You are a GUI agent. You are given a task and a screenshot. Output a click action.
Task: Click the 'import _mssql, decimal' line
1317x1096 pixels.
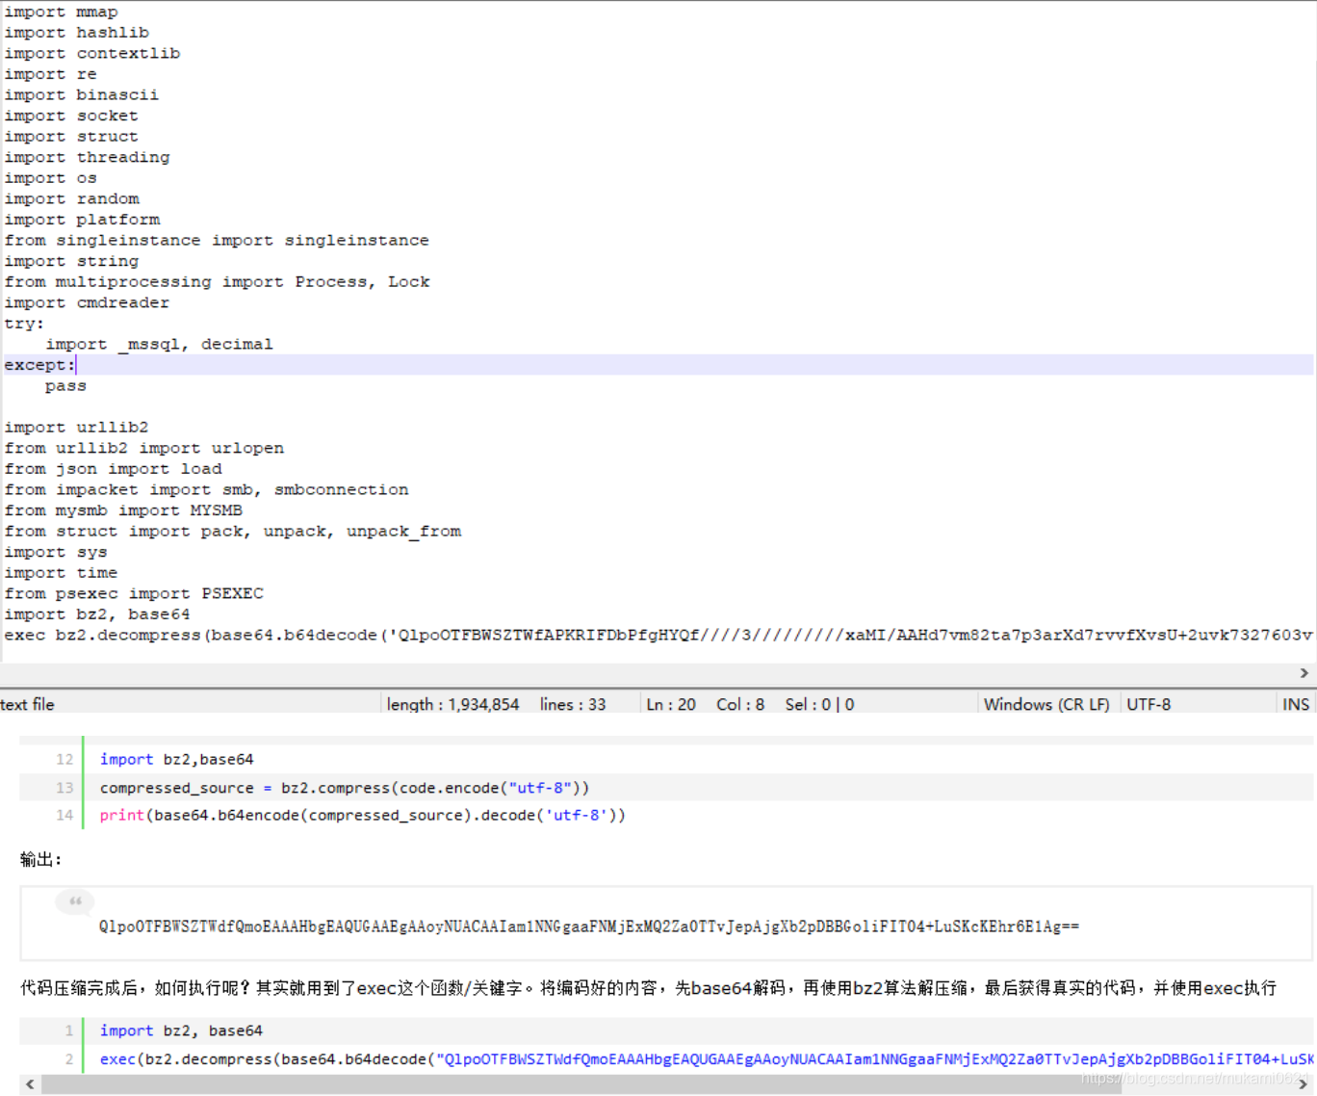click(x=159, y=345)
